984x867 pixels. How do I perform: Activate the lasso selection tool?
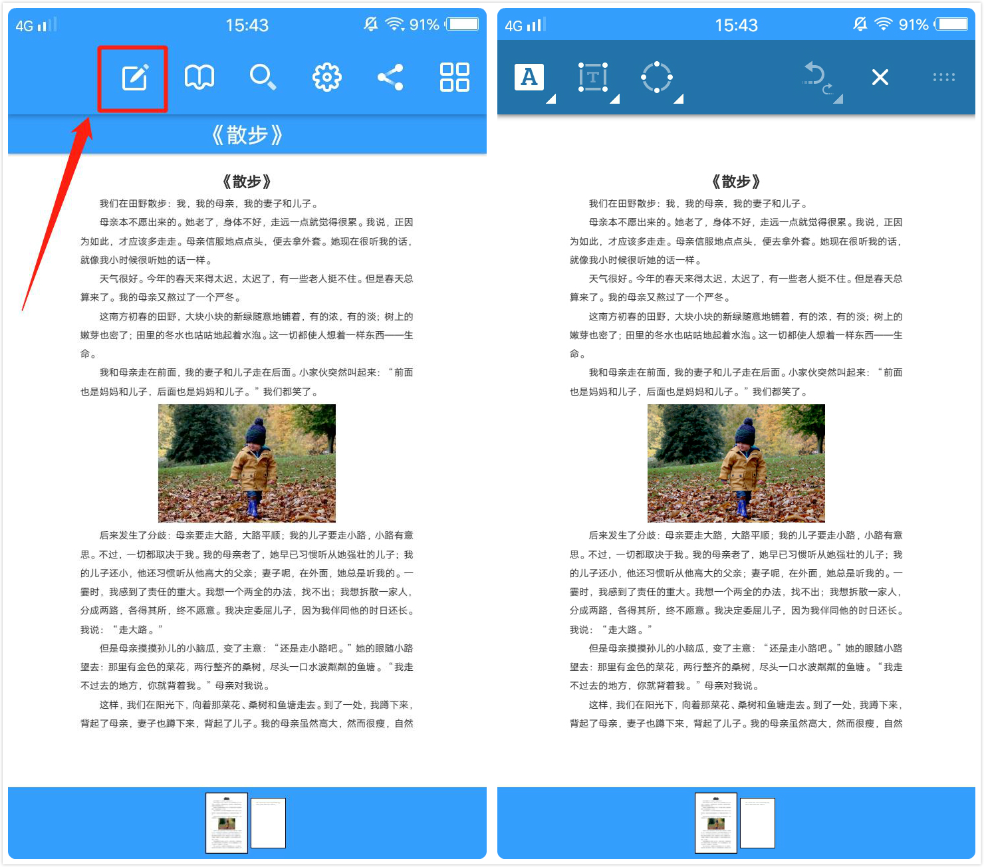(x=657, y=76)
